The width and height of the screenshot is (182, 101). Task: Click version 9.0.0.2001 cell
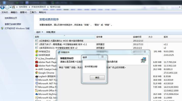pos(169,52)
